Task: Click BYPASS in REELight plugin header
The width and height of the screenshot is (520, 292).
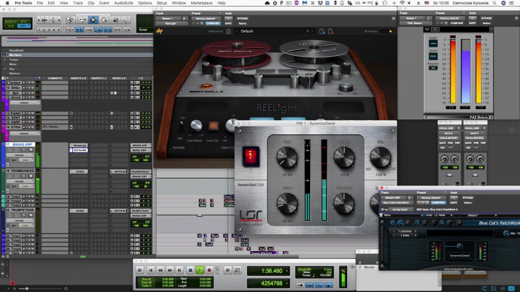Action: (242, 19)
